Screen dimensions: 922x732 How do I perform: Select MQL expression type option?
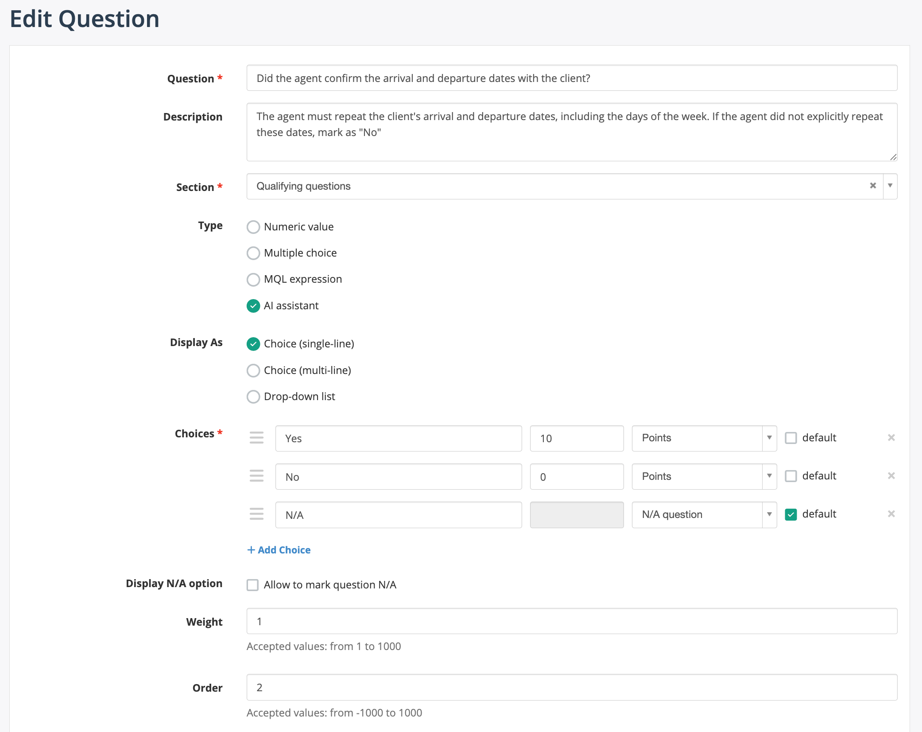253,279
